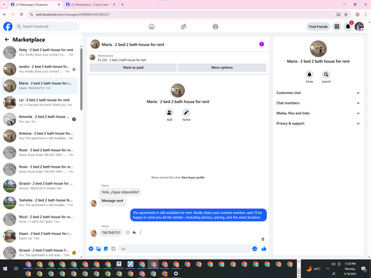This screenshot has height=278, width=371.
Task: Open the account profile picture menu
Action: (359, 27)
